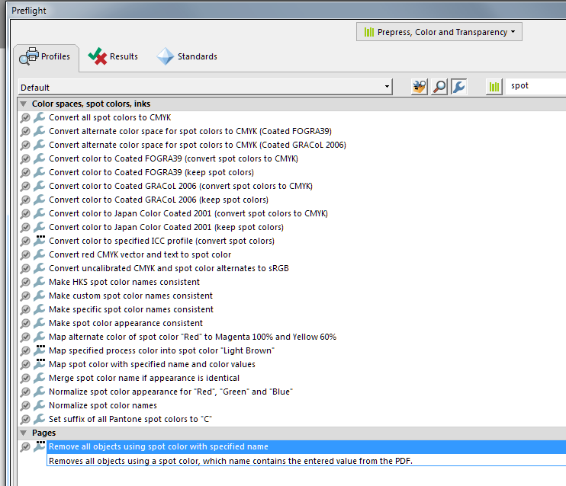Select Convert alternate color space Coated GRACoL 2006
Viewport: 566px width, 486px height.
coord(198,145)
